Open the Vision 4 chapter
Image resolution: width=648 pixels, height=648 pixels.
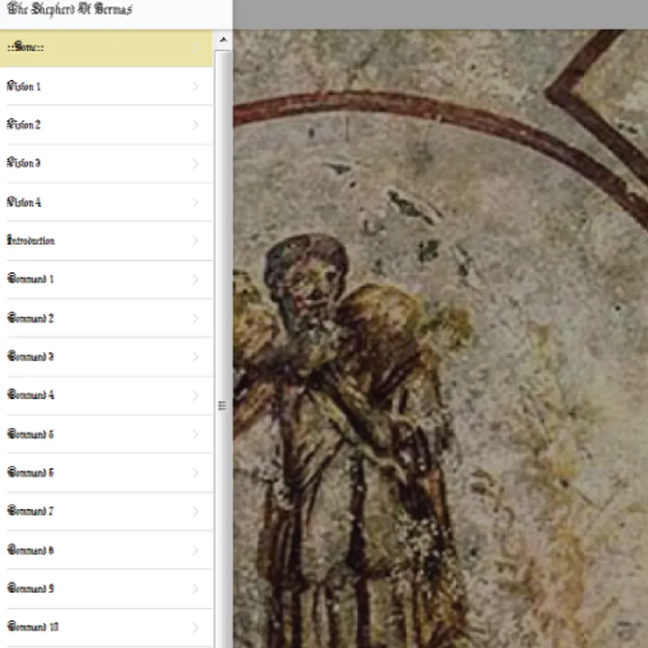pos(107,202)
